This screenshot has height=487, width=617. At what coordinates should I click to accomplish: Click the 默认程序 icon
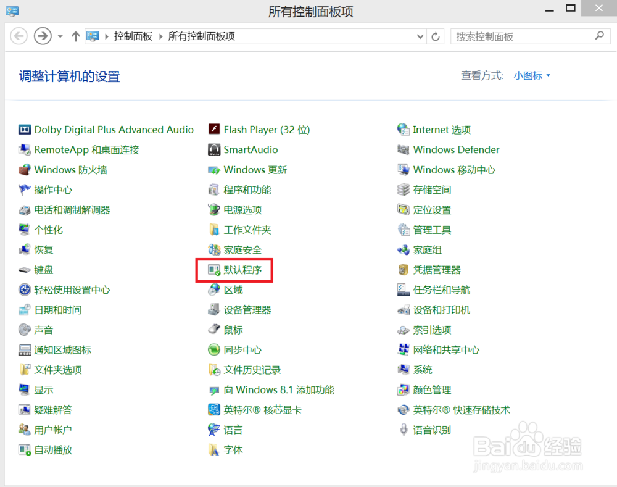[213, 270]
